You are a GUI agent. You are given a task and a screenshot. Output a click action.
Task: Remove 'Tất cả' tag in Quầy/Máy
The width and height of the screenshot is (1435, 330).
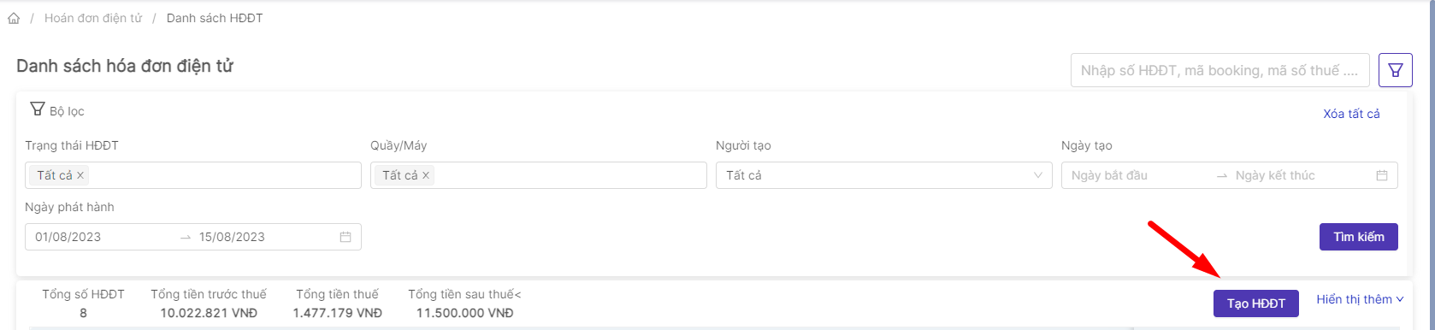click(426, 175)
